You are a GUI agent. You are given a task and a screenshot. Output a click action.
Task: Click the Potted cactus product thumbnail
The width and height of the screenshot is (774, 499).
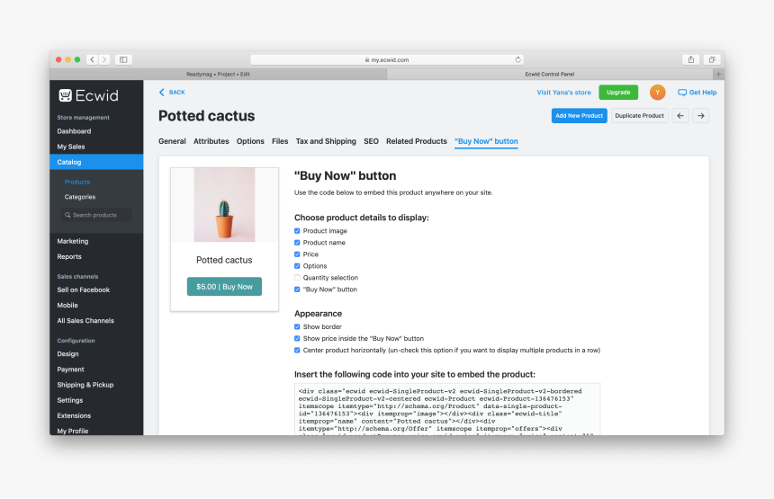(224, 204)
